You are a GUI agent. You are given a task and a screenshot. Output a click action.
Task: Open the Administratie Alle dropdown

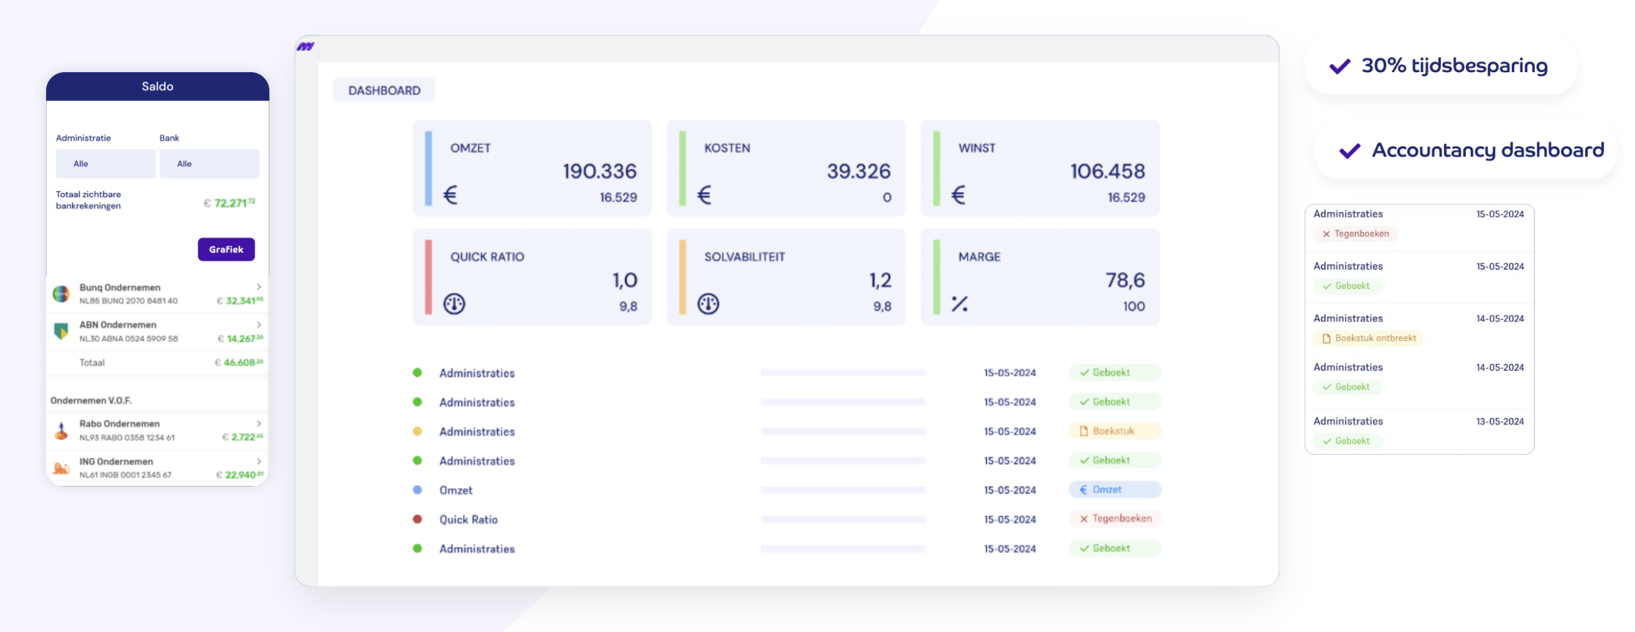click(x=105, y=163)
